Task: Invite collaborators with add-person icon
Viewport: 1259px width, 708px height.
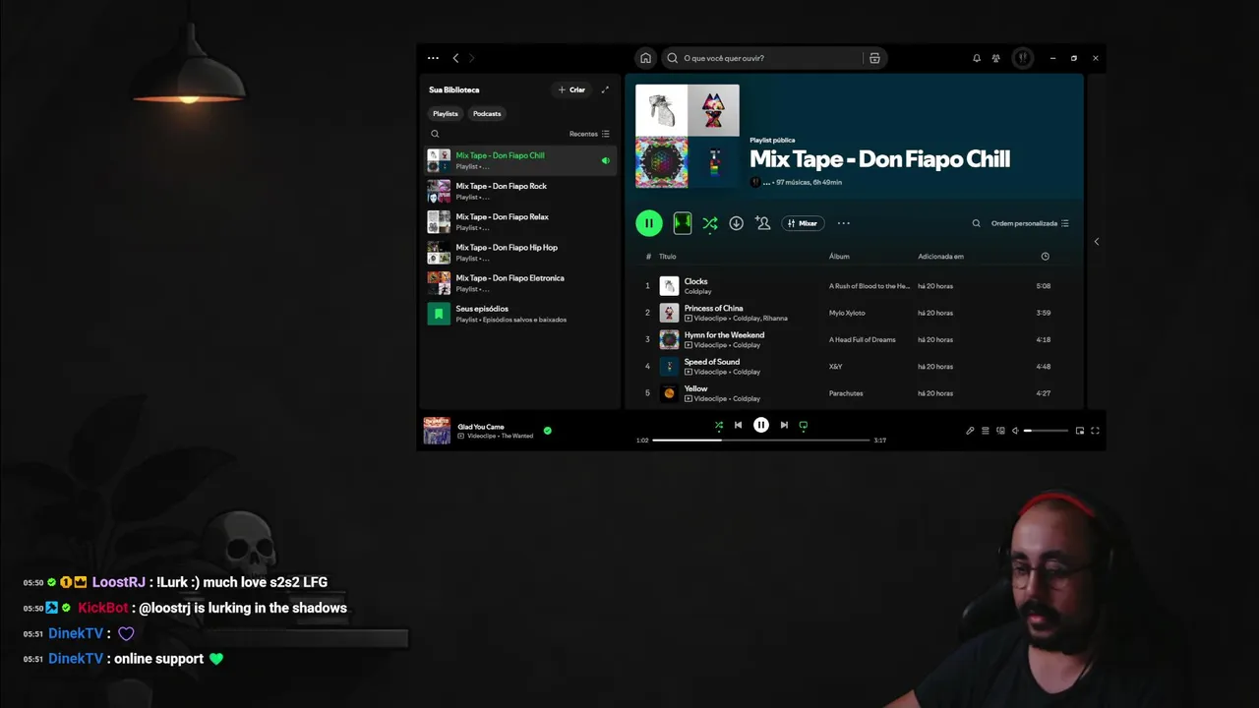Action: [762, 223]
